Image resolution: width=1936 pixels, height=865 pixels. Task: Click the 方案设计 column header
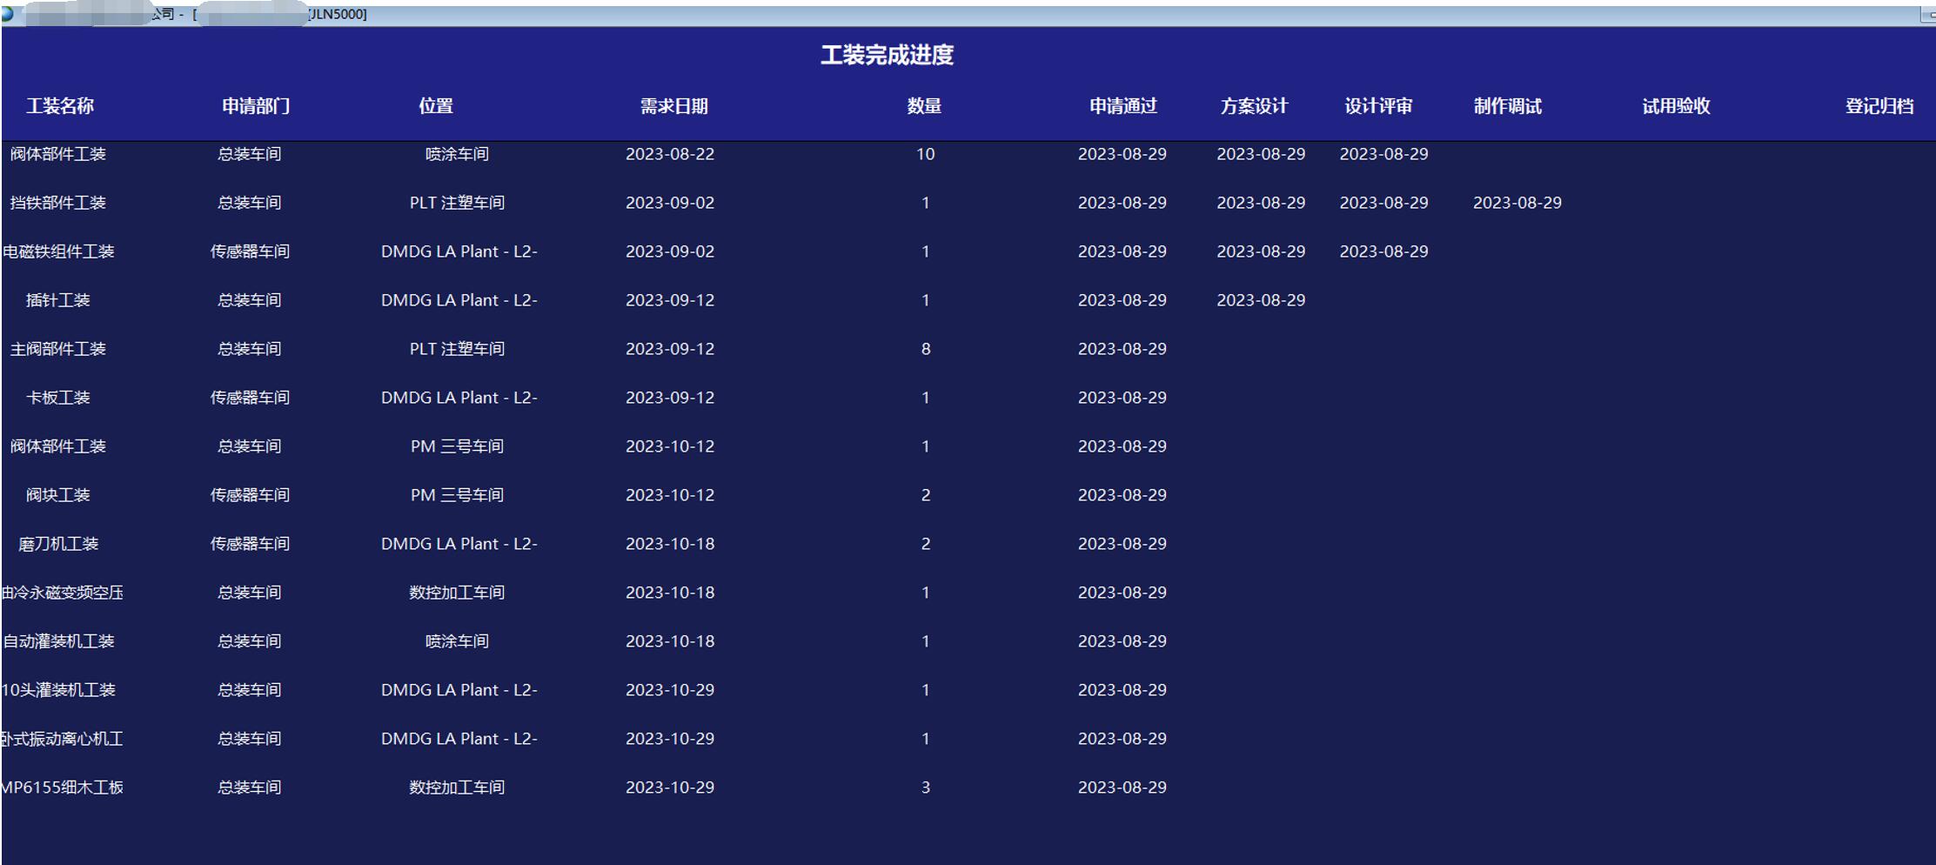click(1254, 106)
